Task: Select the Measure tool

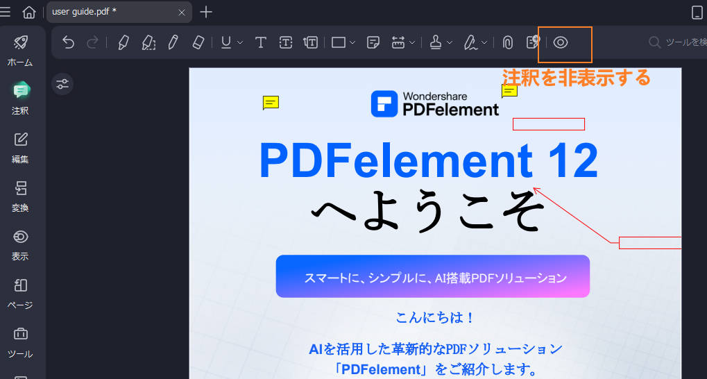Action: pos(398,42)
